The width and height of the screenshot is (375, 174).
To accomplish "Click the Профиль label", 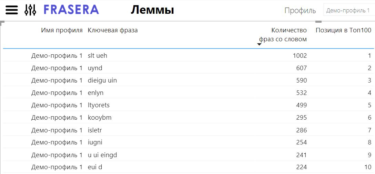I will tap(300, 11).
